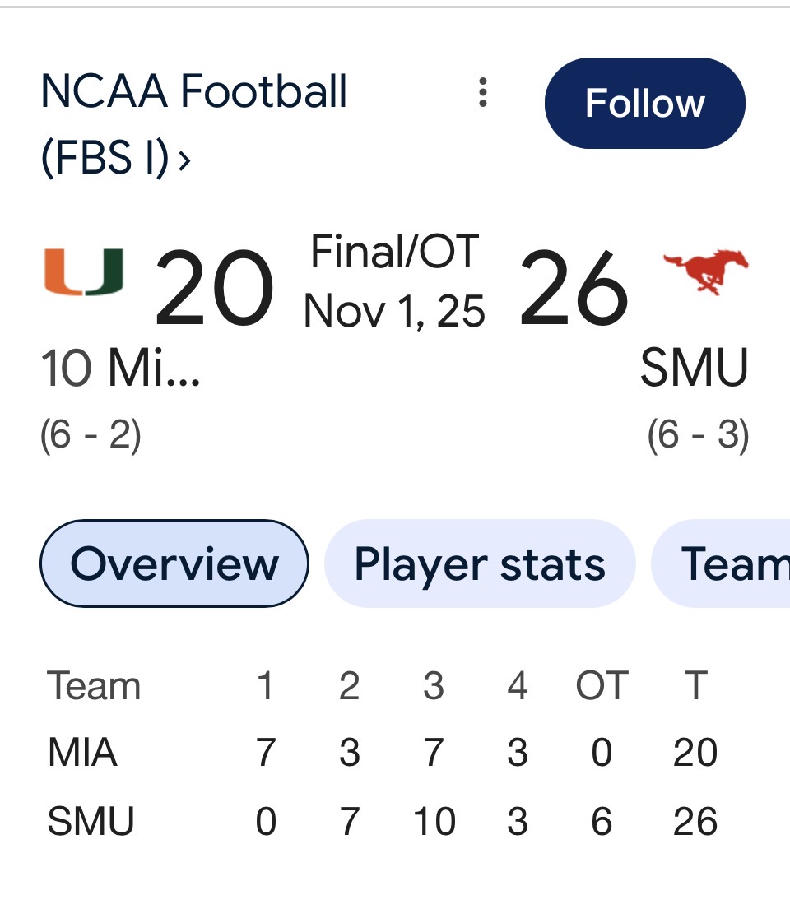
Task: Select the Overview tab
Action: coord(174,563)
